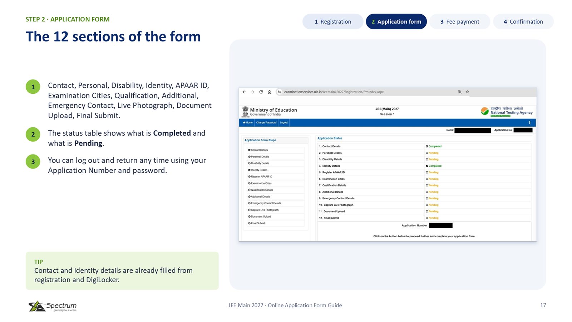572x322 pixels.
Task: Reload the page with refresh icon
Action: tap(261, 92)
